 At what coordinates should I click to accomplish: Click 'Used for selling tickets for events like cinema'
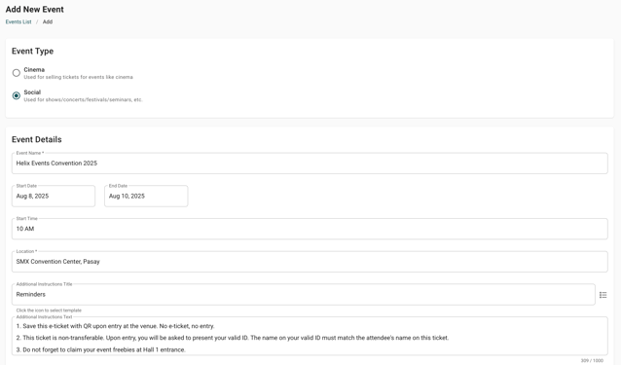pos(79,77)
